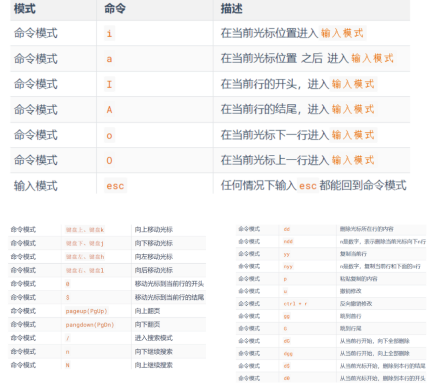Click the 'pageup(PgUp)' command cell

(x=87, y=311)
